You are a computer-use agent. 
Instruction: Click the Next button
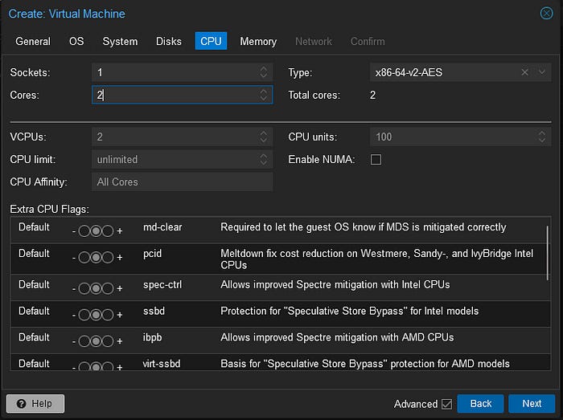click(532, 403)
